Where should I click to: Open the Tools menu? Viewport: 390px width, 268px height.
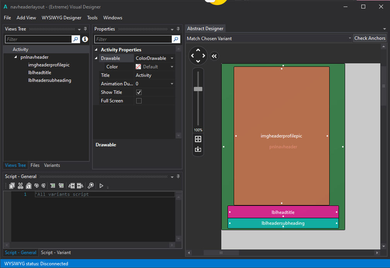(x=92, y=18)
